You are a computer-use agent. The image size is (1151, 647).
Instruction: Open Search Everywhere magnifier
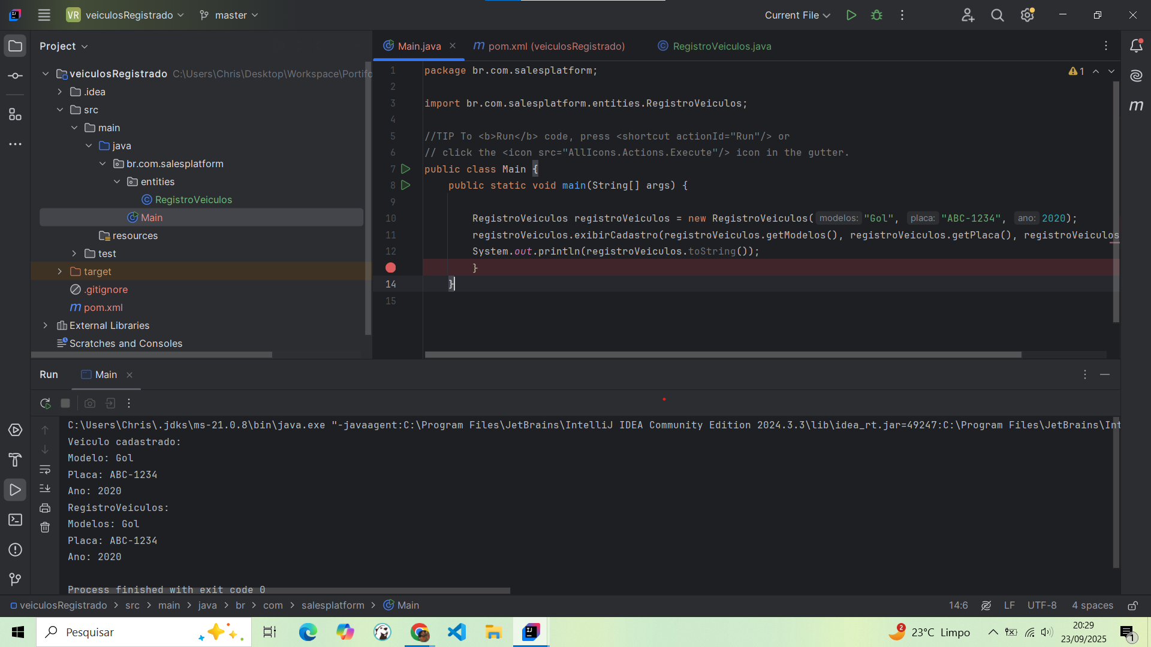coord(998,15)
